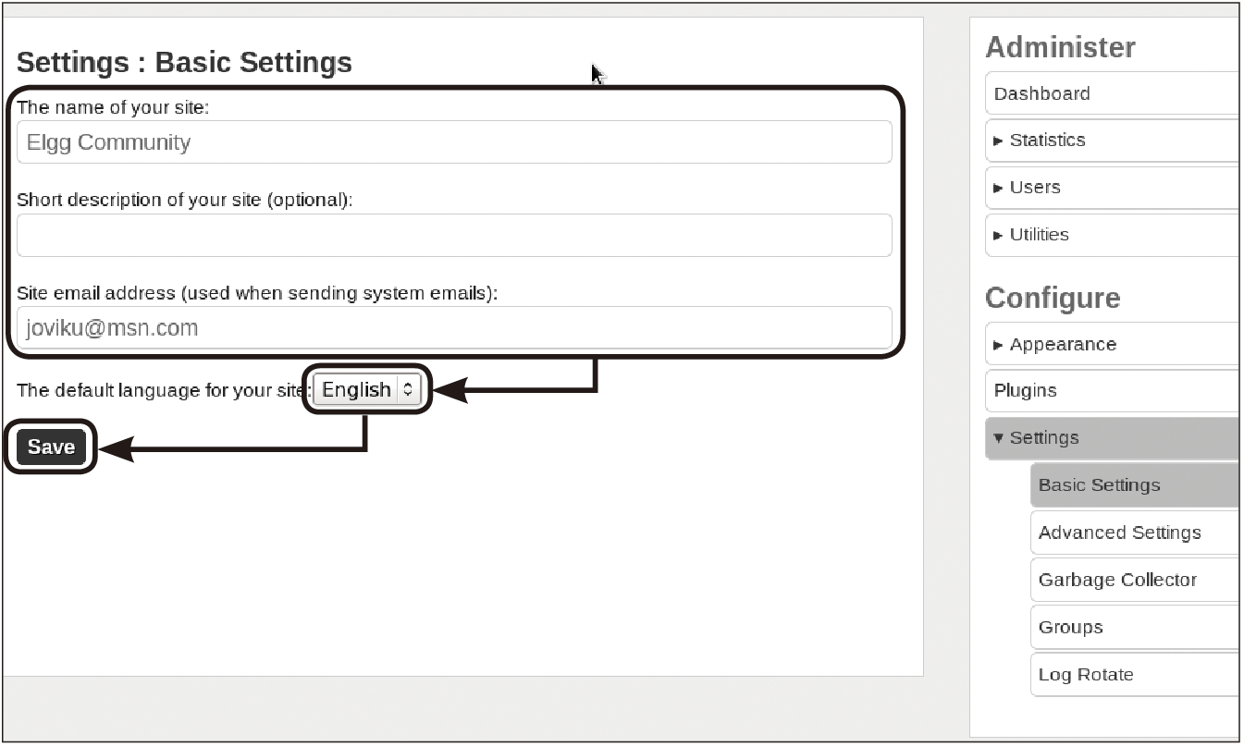Viewport: 1244px width, 747px height.
Task: Expand the Users menu triangle
Action: (x=998, y=188)
